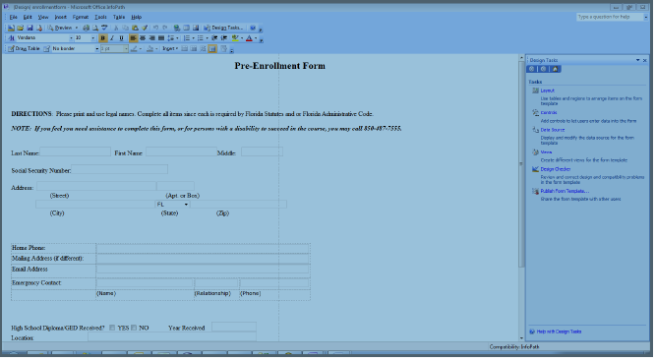Image resolution: width=656 pixels, height=362 pixels.
Task: Open the FL state dropdown in form
Action: (x=186, y=205)
